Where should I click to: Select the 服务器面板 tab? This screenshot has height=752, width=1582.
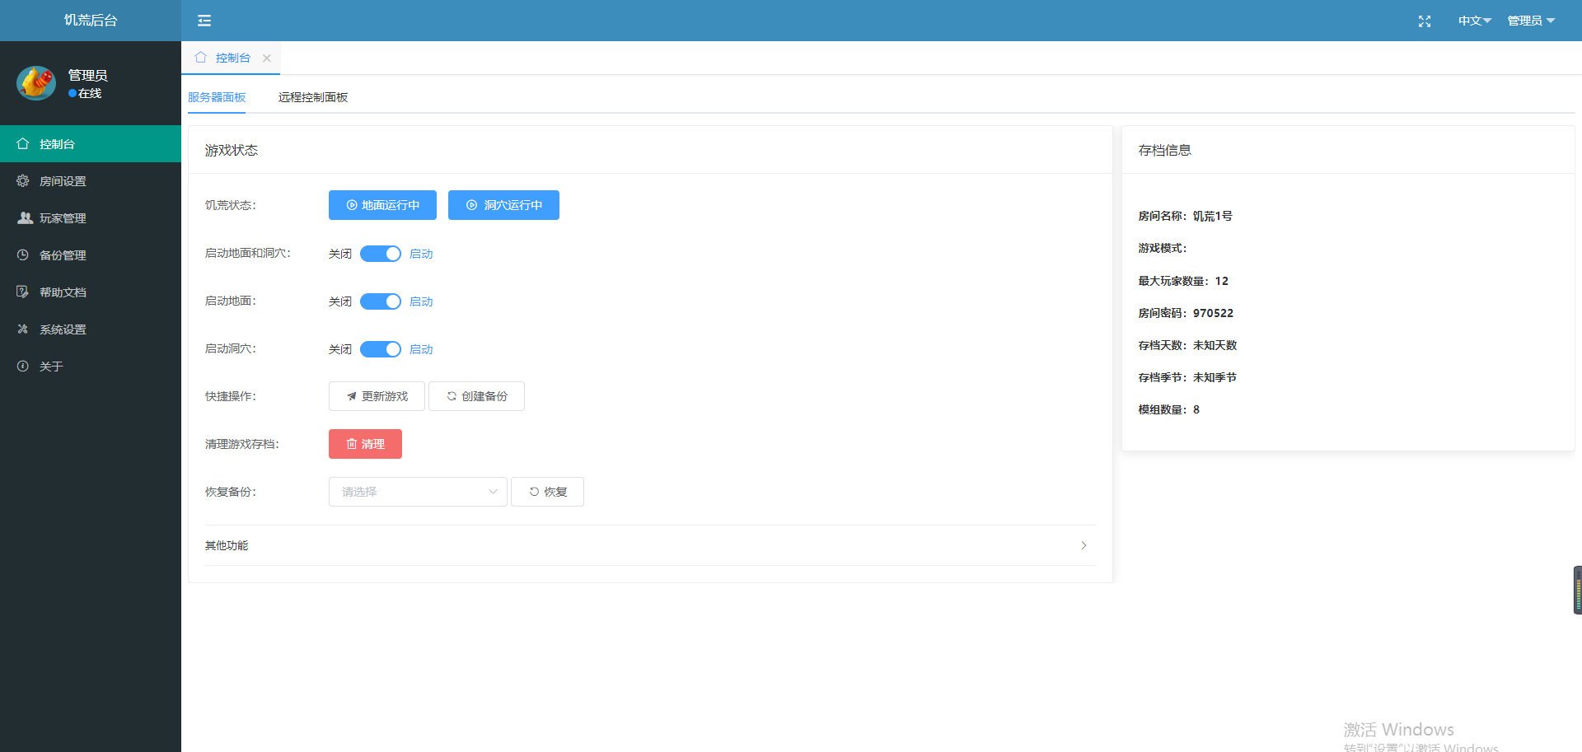[x=217, y=97]
